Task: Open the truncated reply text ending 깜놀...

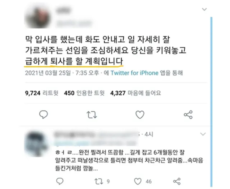Action: [129, 160]
